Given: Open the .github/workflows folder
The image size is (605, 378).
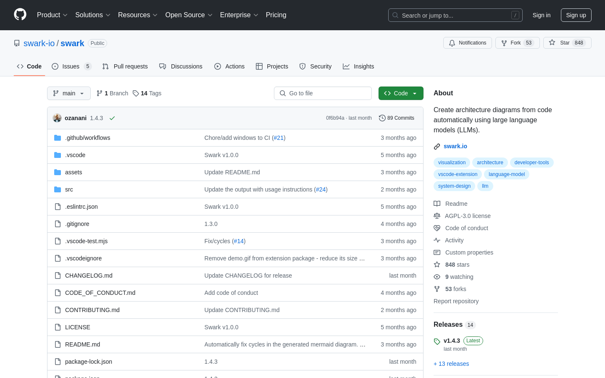Looking at the screenshot, I should [87, 138].
